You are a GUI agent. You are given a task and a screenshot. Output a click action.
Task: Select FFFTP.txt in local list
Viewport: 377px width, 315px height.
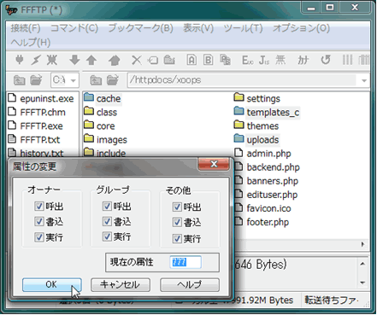pyautogui.click(x=34, y=139)
